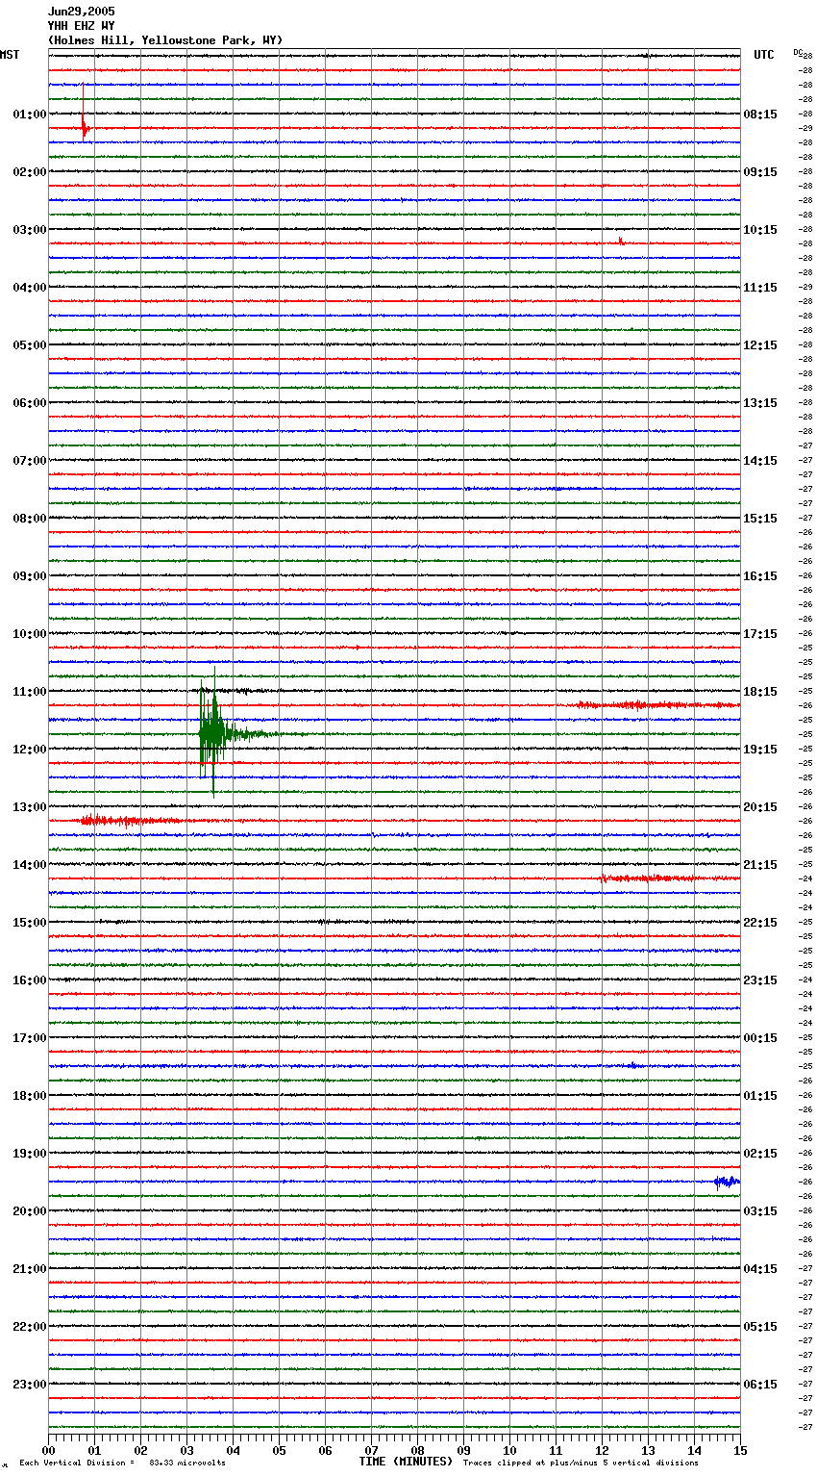The height and width of the screenshot is (1476, 817).
Task: Click the 16:15 UTC time label
Action: [x=760, y=576]
